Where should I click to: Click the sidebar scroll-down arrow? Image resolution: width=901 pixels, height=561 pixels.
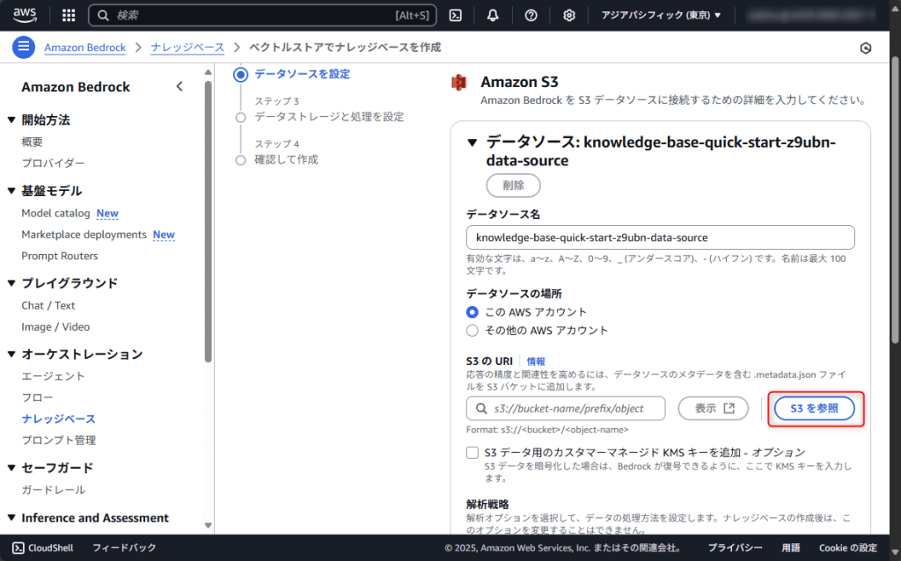pyautogui.click(x=208, y=526)
